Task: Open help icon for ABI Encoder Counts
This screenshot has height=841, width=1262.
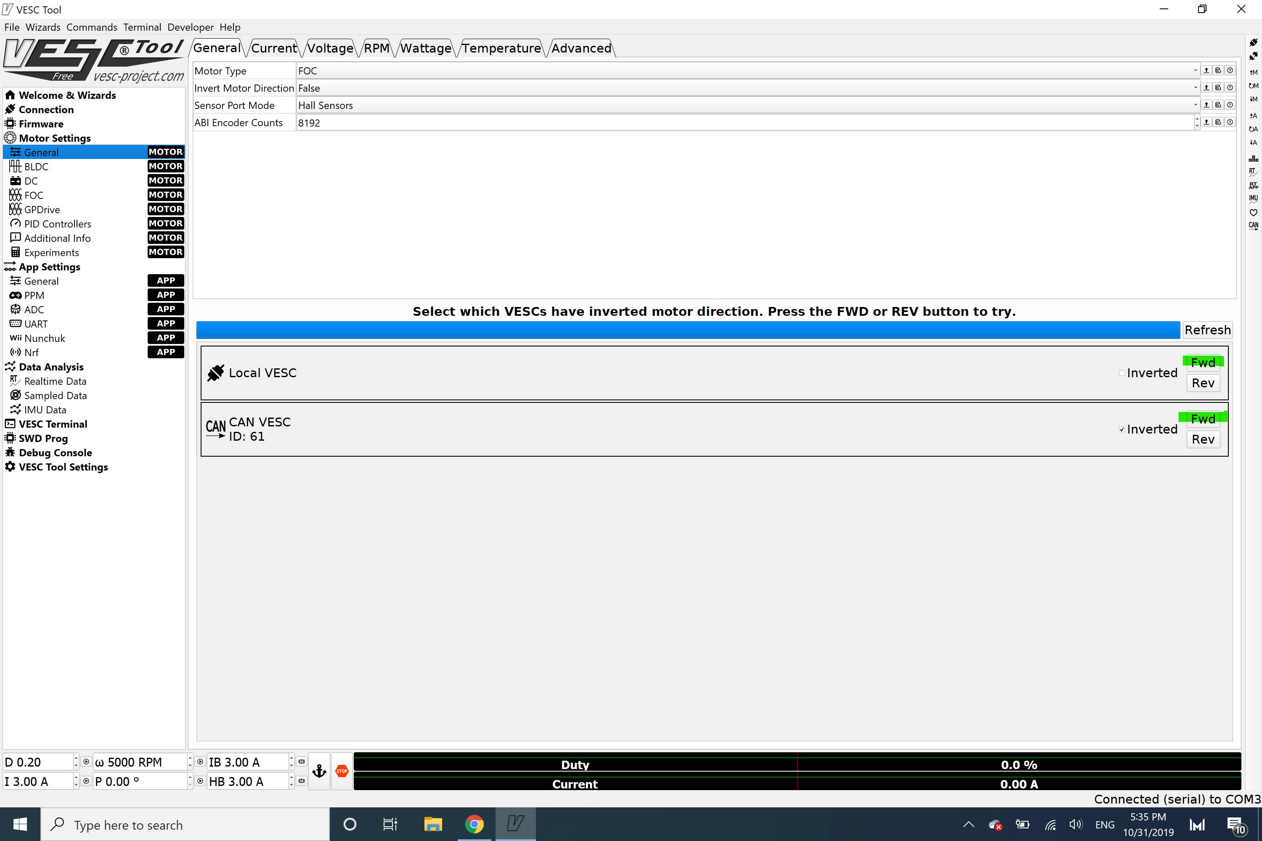Action: 1230,122
